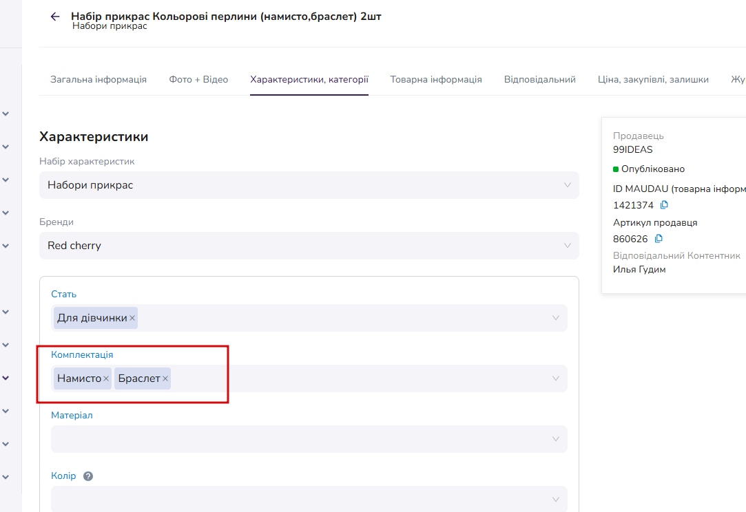Switch to the Загальна інформація tab
The width and height of the screenshot is (746, 512).
coord(99,80)
